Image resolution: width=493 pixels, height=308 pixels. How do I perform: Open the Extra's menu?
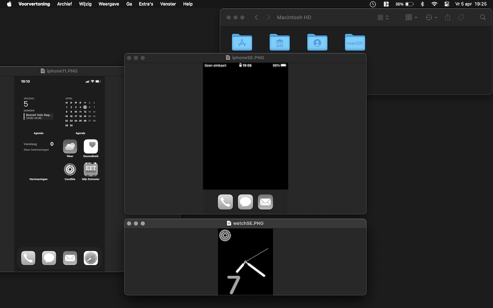pos(146,4)
